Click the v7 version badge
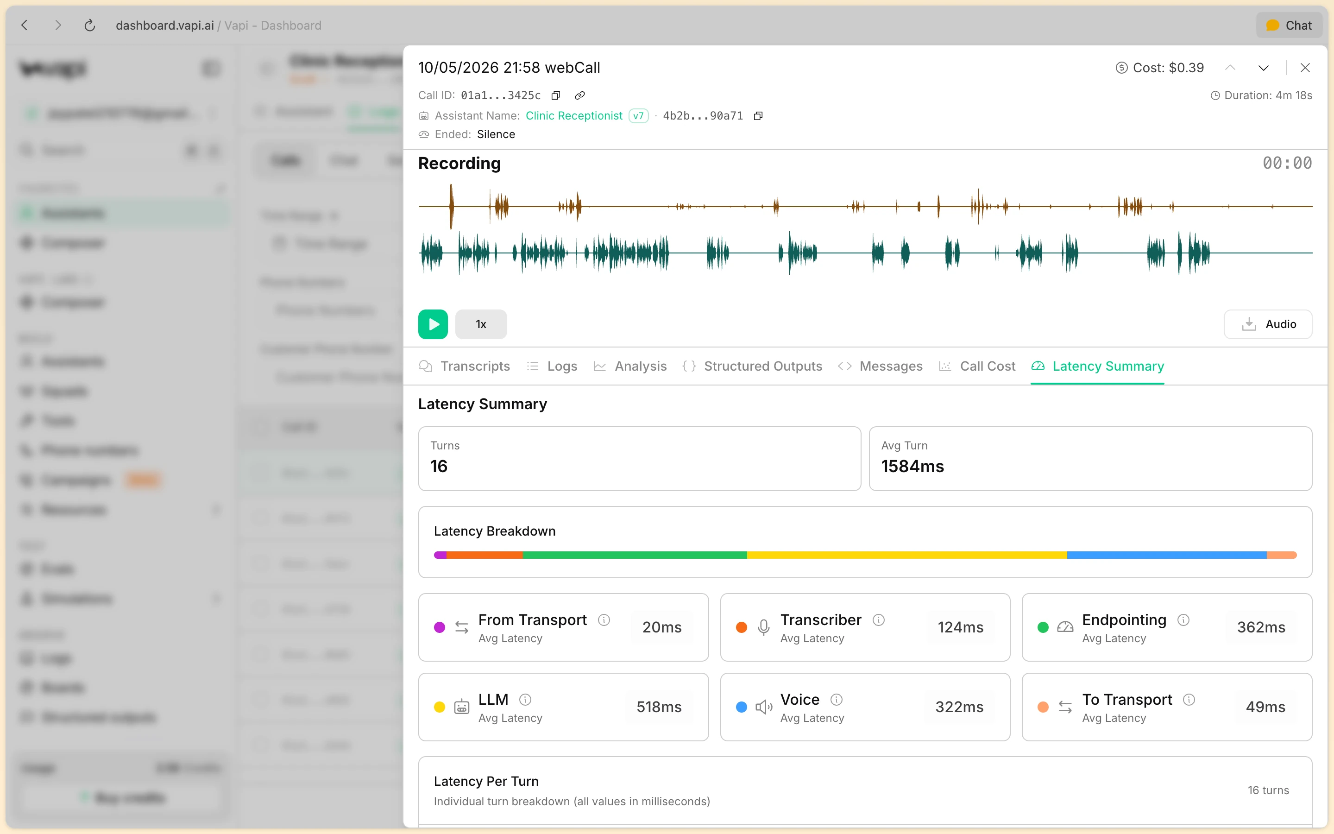Image resolution: width=1334 pixels, height=834 pixels. (x=638, y=116)
